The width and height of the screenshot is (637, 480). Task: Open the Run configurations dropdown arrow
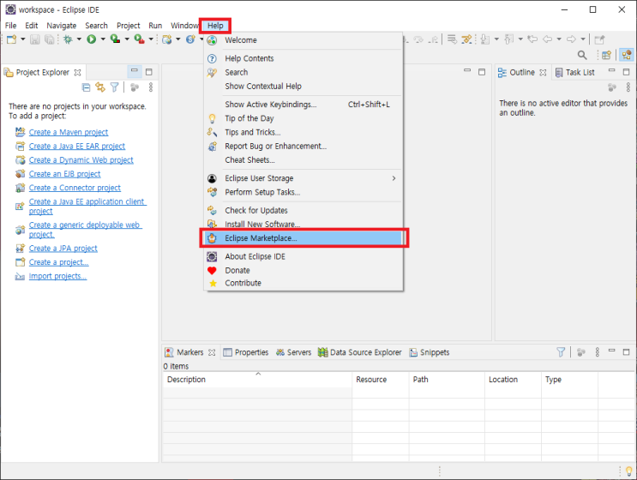(103, 39)
